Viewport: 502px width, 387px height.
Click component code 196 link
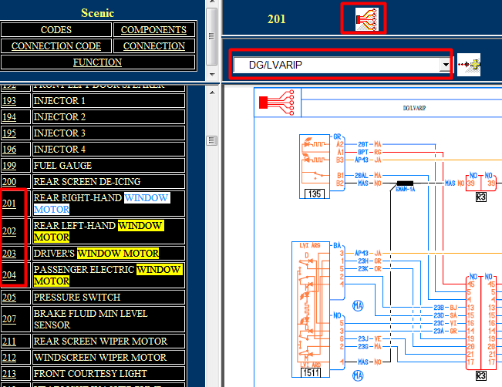9,150
